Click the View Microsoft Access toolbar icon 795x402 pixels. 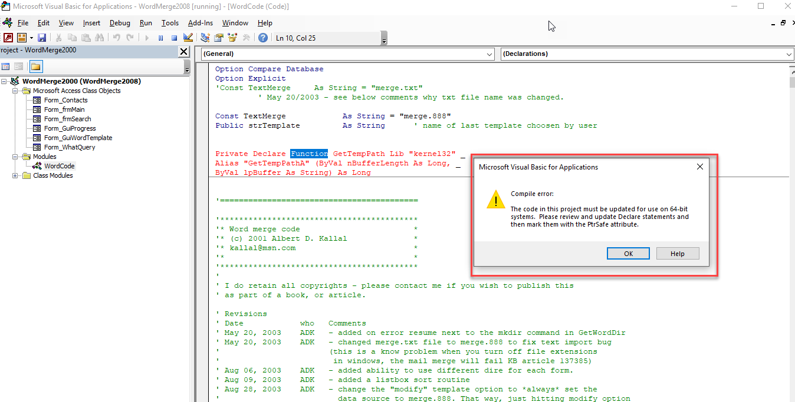tap(8, 38)
